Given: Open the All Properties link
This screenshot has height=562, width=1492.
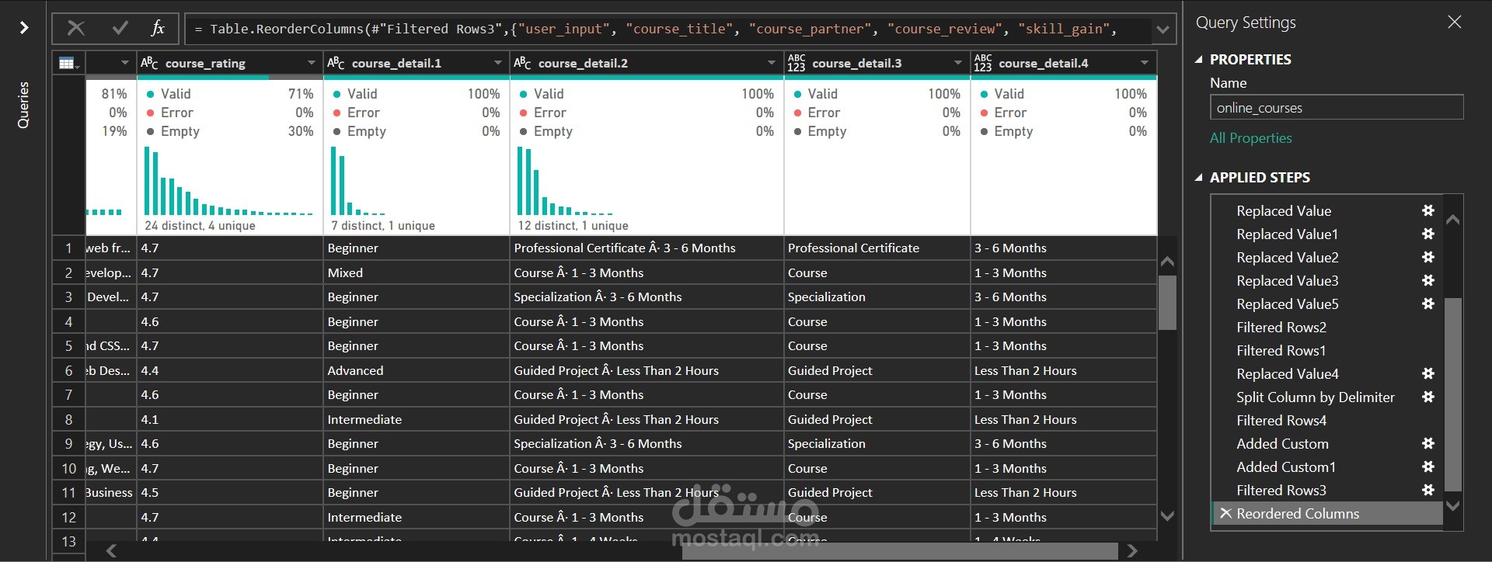Looking at the screenshot, I should coord(1250,138).
